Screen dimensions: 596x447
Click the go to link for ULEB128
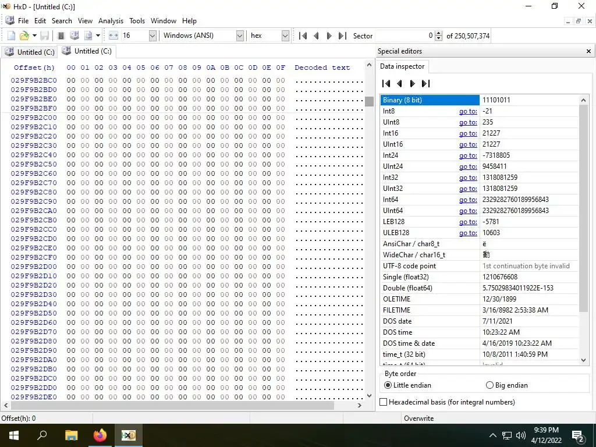(x=468, y=233)
